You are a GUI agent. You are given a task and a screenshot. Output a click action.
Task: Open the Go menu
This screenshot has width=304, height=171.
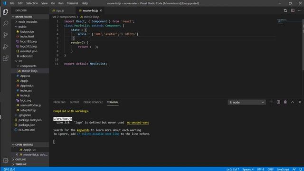point(53,3)
